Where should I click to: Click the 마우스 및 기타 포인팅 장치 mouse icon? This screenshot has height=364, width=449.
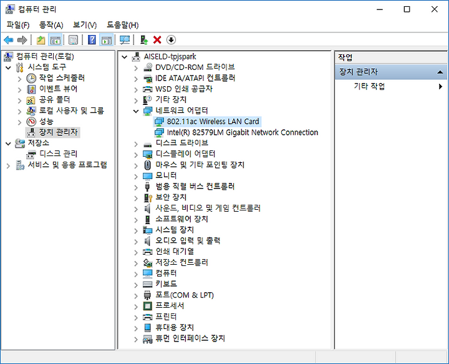click(147, 165)
